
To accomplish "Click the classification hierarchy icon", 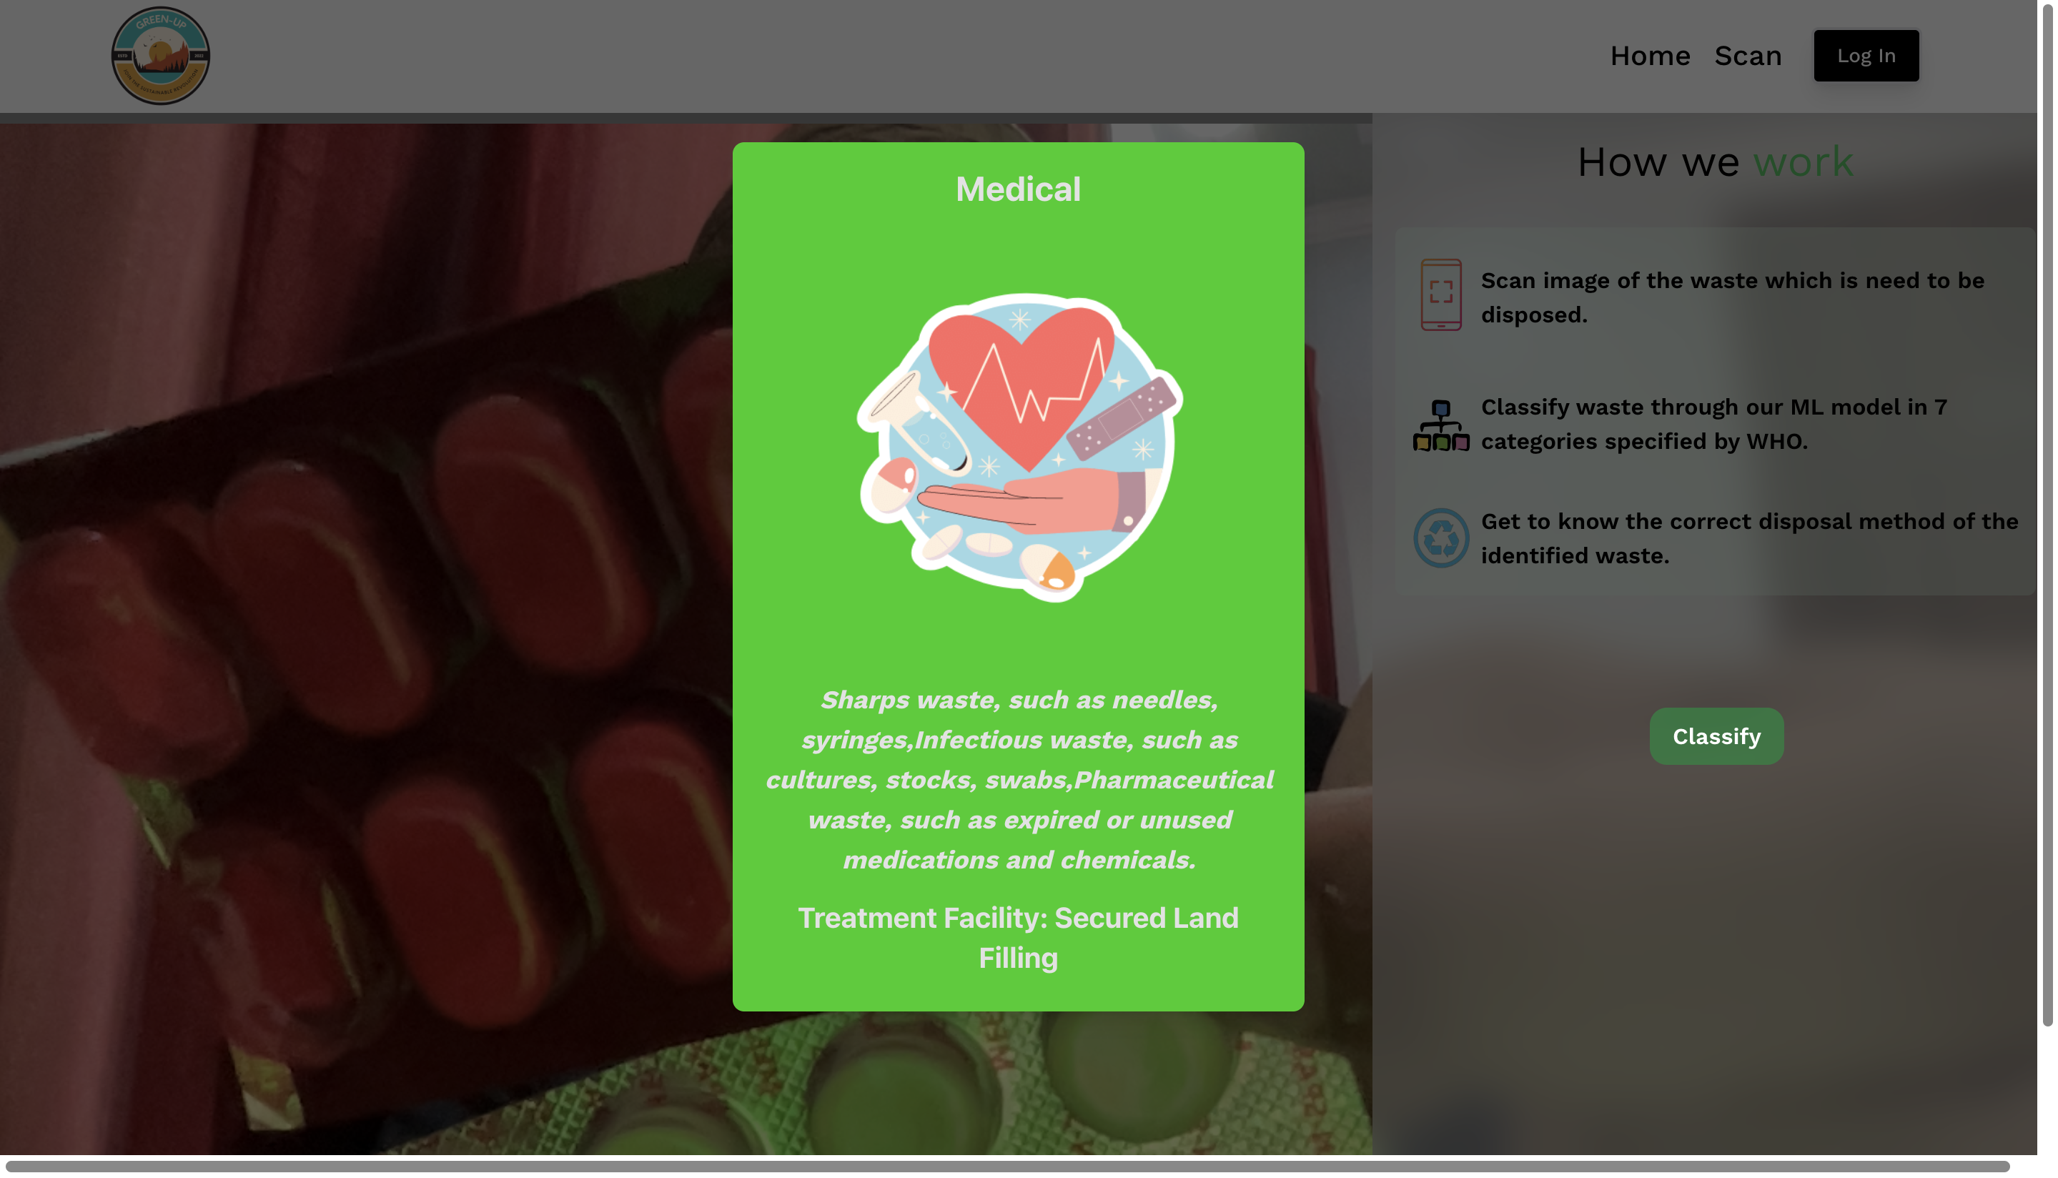I will pyautogui.click(x=1441, y=425).
